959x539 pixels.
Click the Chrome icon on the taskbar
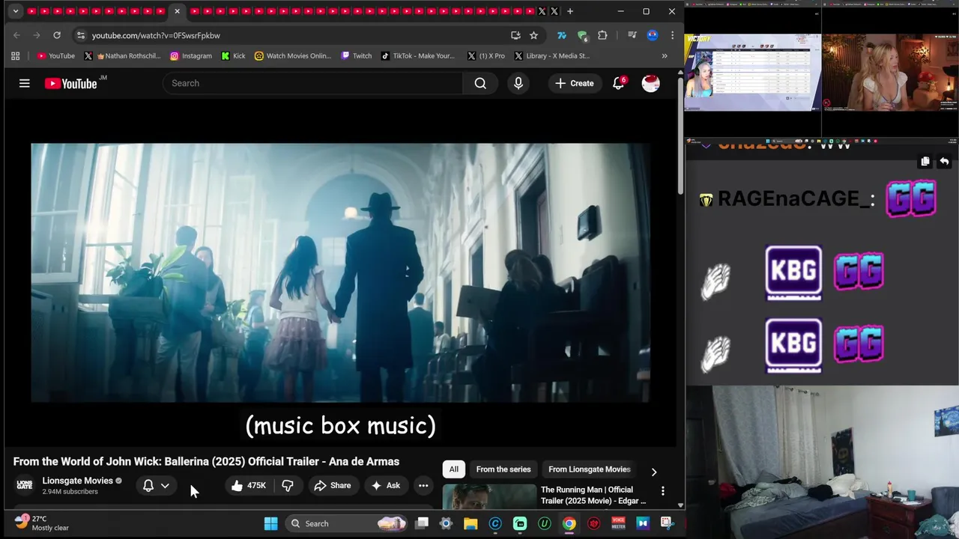(569, 523)
